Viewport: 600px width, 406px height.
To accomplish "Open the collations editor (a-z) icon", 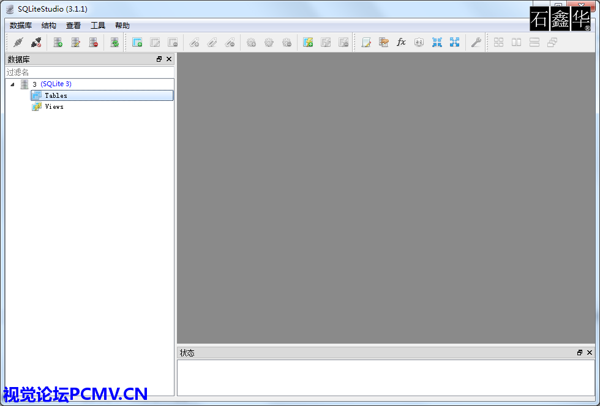I will [419, 42].
